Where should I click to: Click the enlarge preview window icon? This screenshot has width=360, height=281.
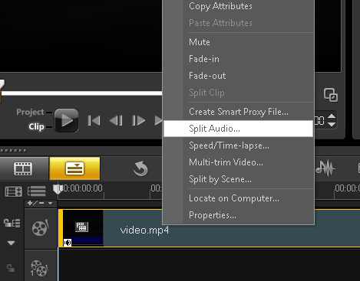pyautogui.click(x=331, y=95)
